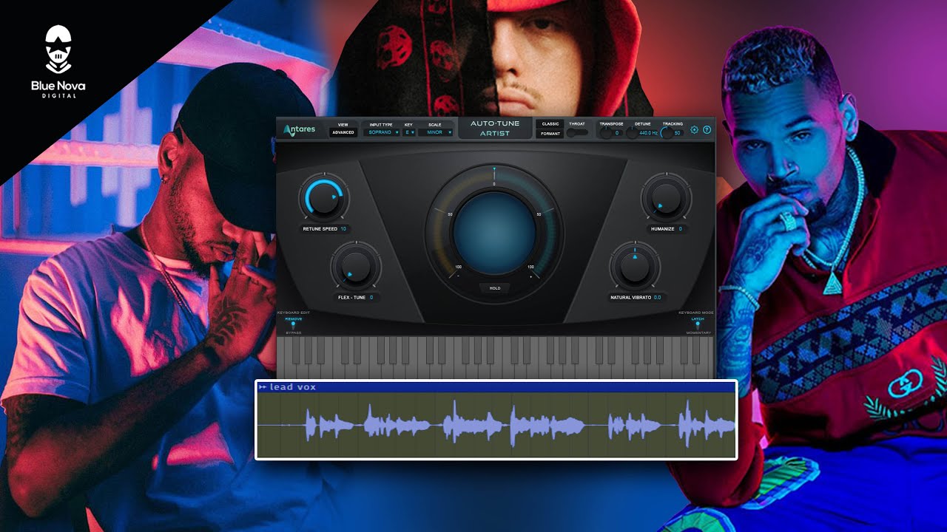
Task: Click the Transpose knob
Action: 605,133
